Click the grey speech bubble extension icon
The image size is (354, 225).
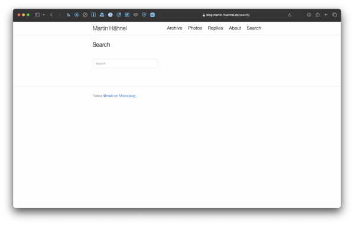pyautogui.click(x=136, y=15)
